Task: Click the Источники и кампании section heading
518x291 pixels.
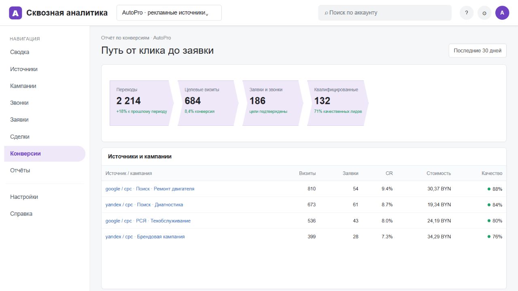Action: (140, 156)
